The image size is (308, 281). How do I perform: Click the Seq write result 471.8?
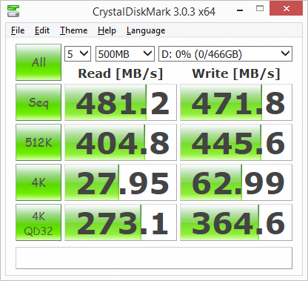point(236,102)
